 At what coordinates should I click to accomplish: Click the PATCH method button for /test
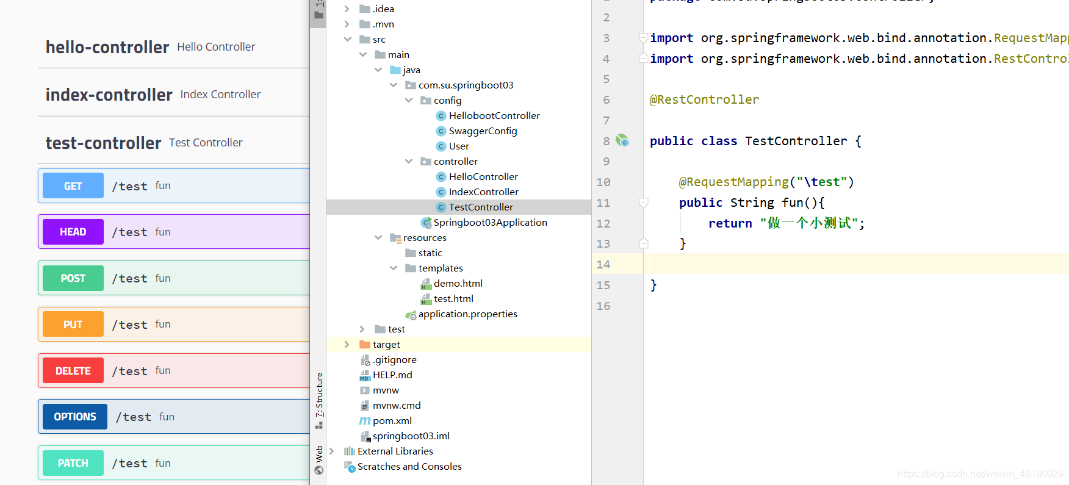tap(73, 463)
